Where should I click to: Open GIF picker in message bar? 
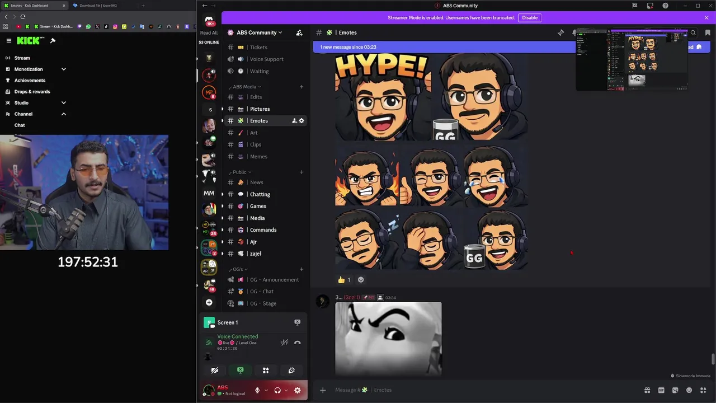661,390
